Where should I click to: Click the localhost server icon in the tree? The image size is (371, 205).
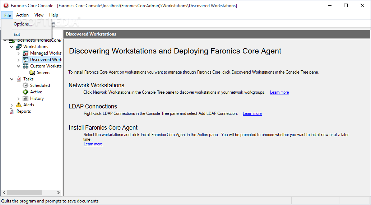(x=12, y=41)
